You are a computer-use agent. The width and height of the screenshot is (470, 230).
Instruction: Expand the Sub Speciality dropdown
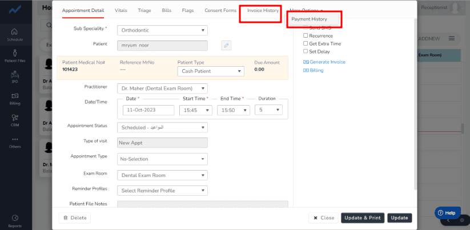tap(162, 30)
